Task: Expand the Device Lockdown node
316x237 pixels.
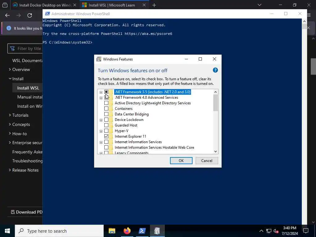Action: 101,120
